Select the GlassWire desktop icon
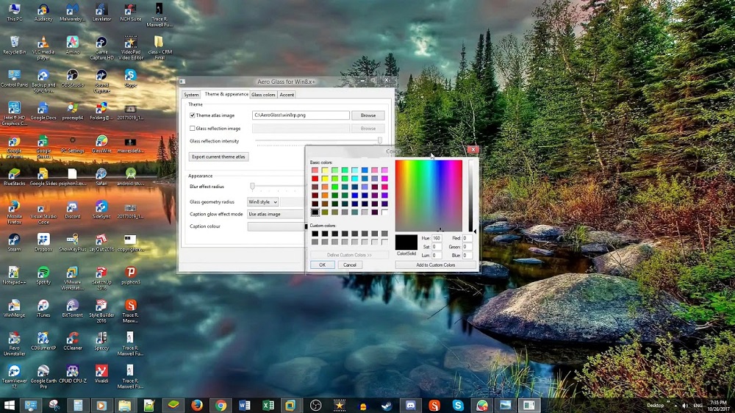 pyautogui.click(x=101, y=143)
